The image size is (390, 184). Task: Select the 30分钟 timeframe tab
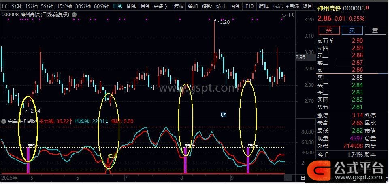[83, 6]
